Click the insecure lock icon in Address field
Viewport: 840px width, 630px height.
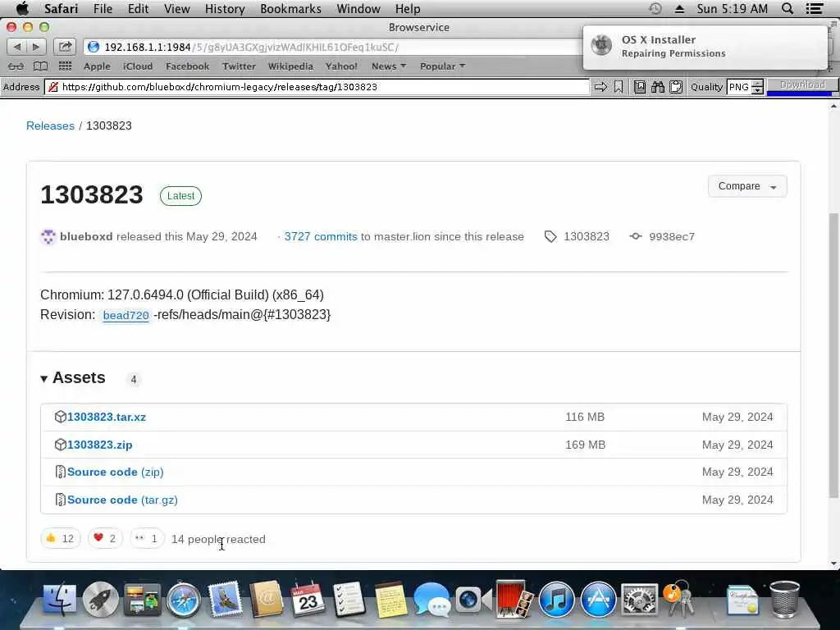[53, 87]
